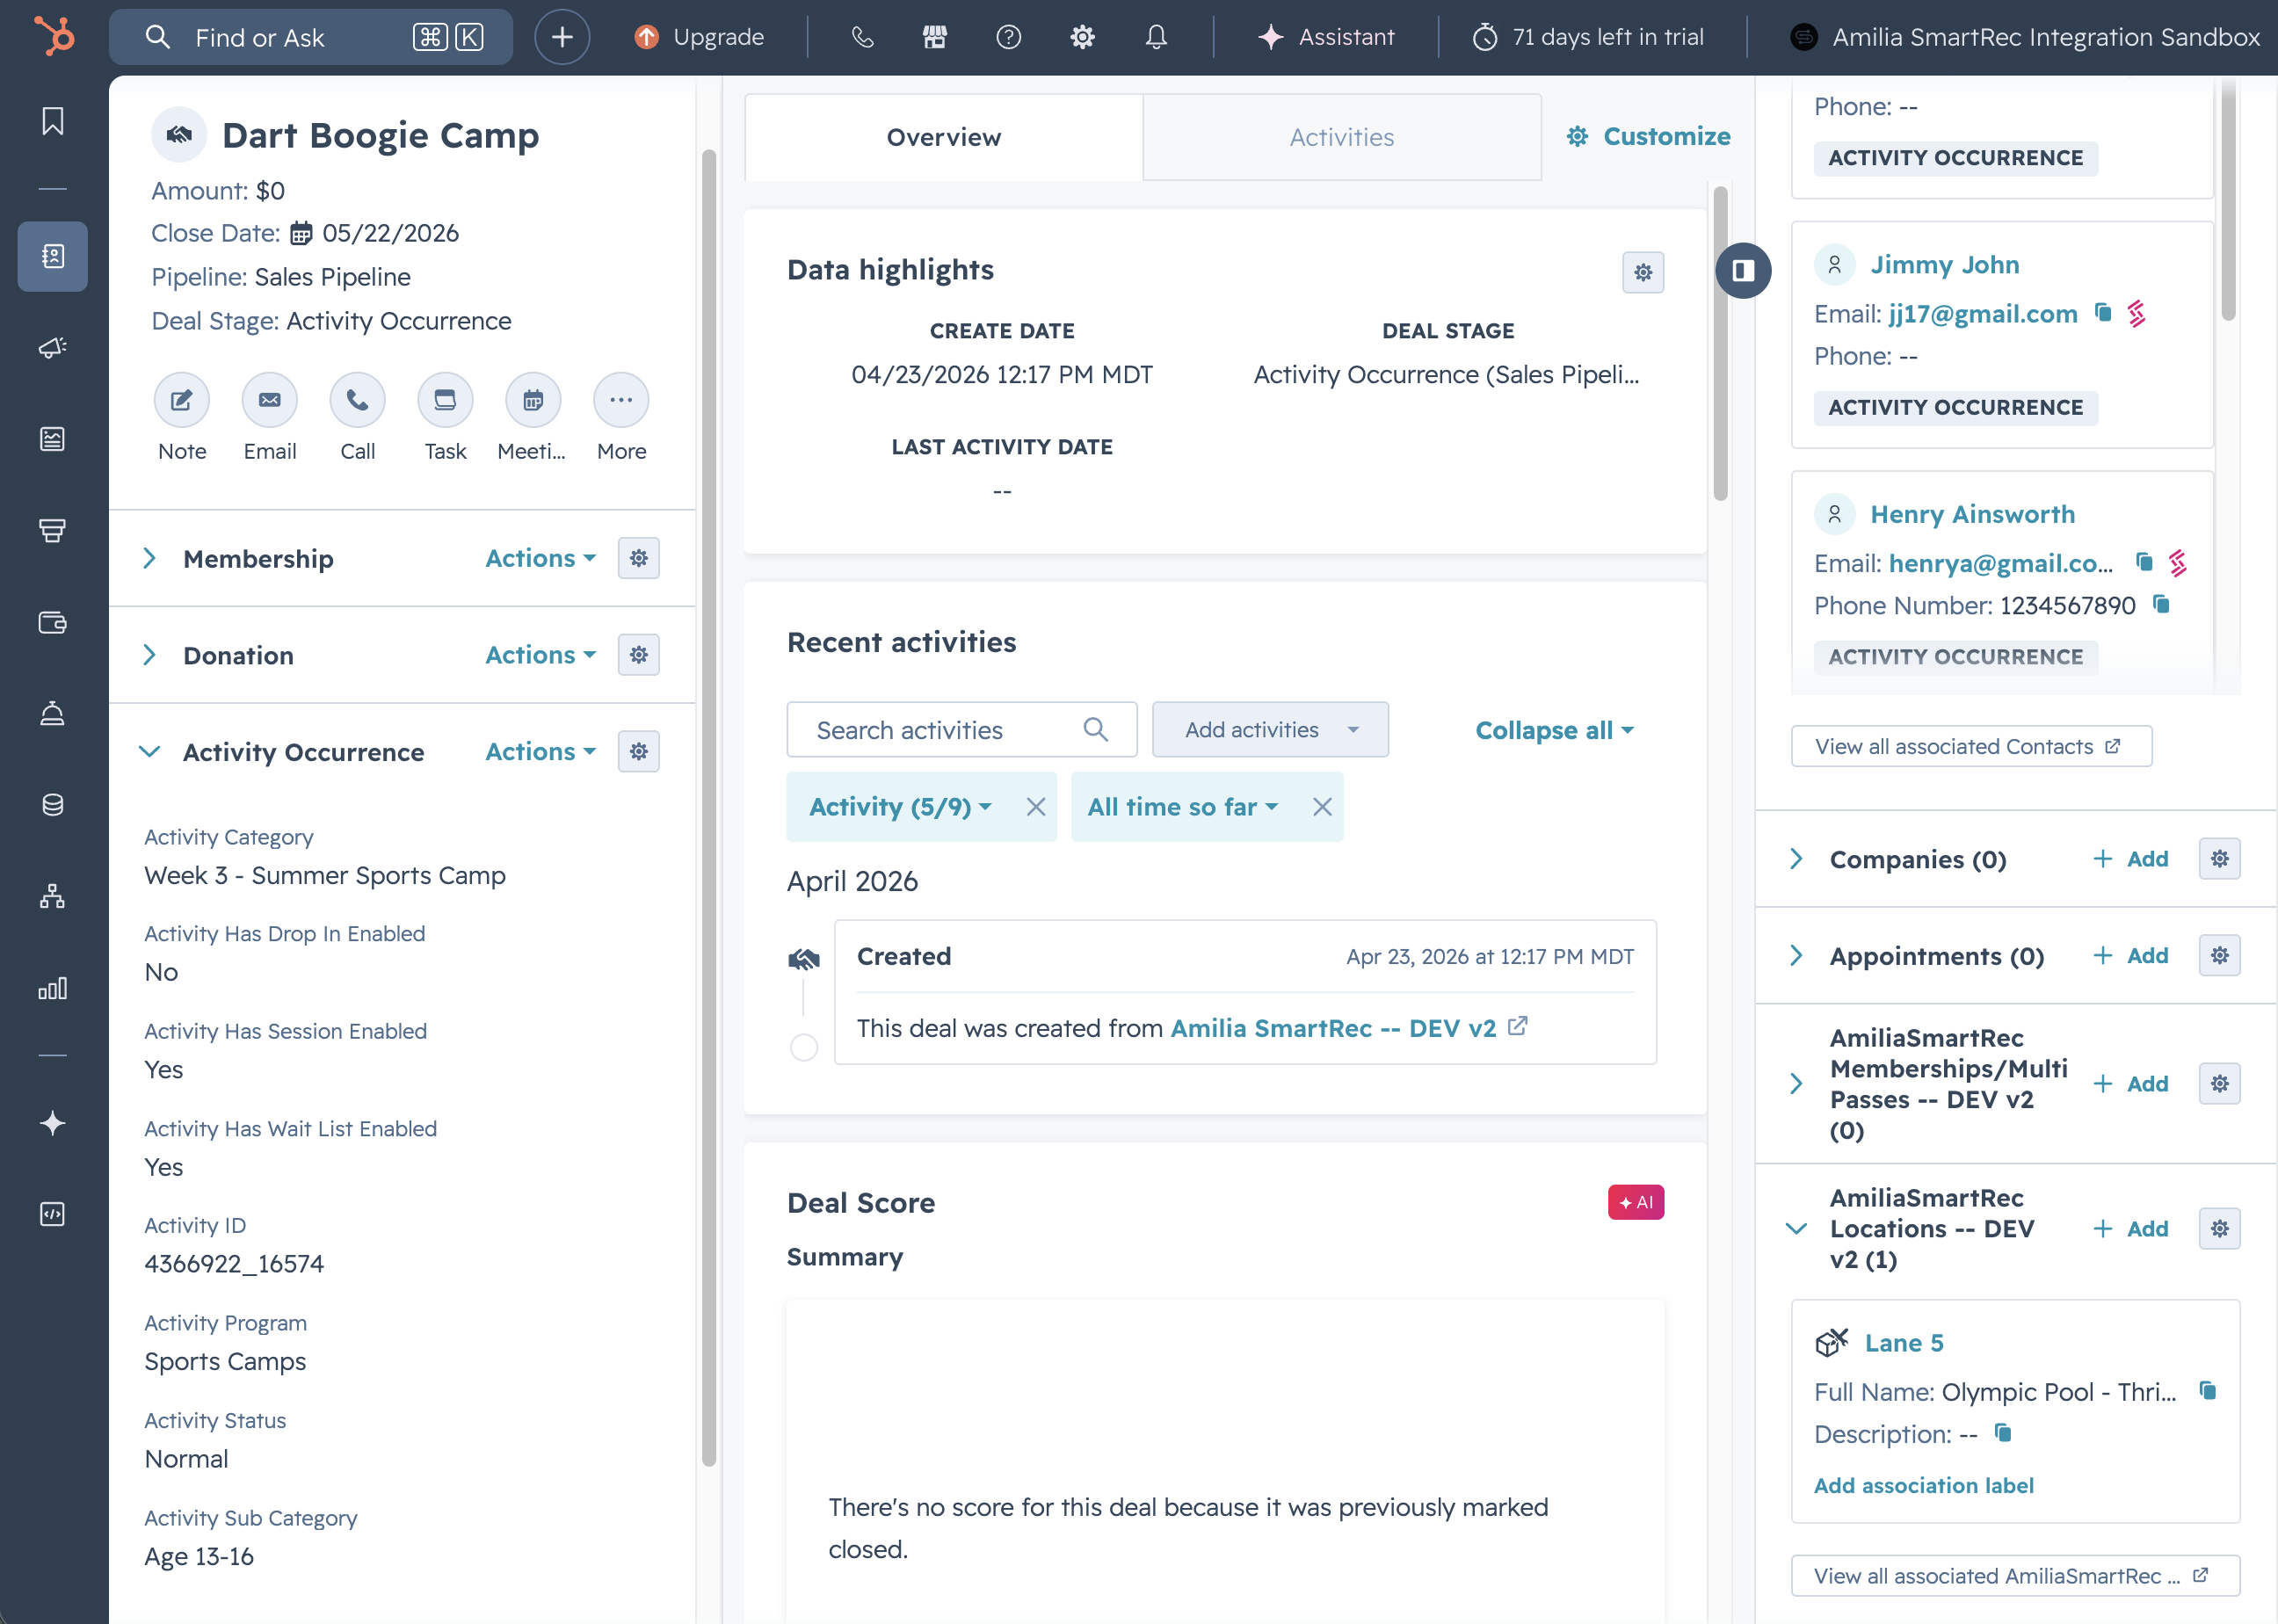Open the Marketplace storefront icon
The height and width of the screenshot is (1624, 2278).
(x=935, y=37)
